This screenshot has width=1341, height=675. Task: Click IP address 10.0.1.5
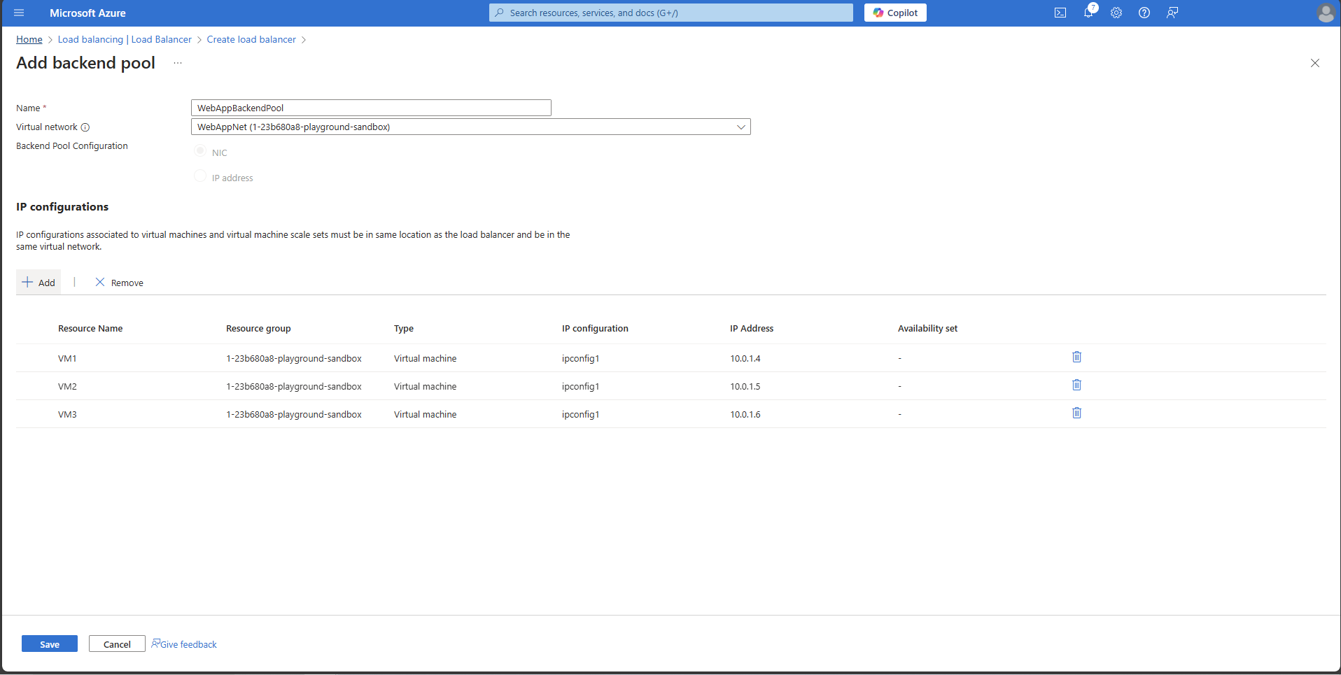tap(745, 387)
